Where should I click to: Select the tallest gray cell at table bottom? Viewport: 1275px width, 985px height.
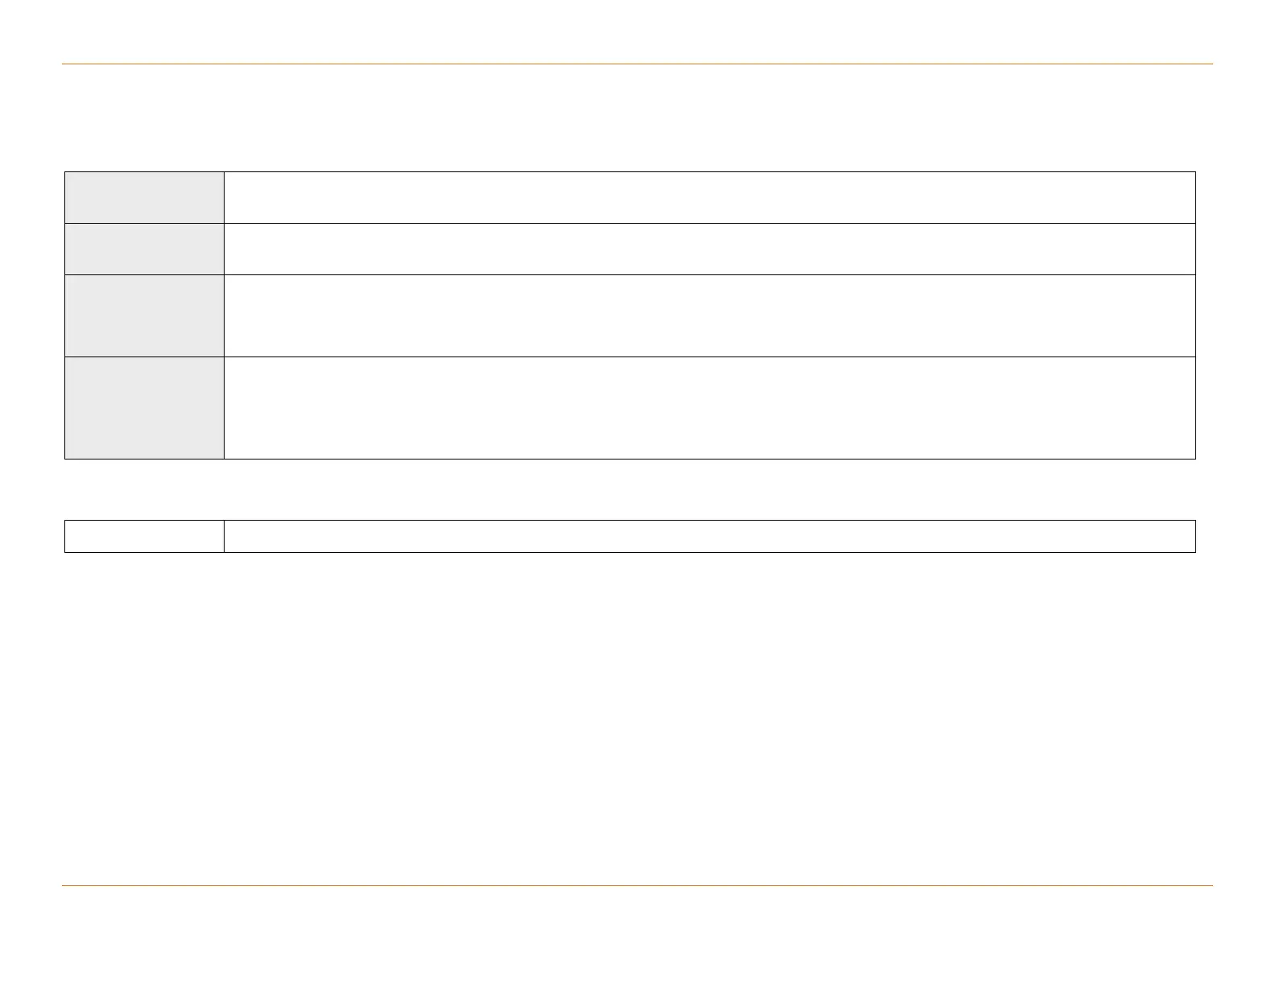pos(144,408)
